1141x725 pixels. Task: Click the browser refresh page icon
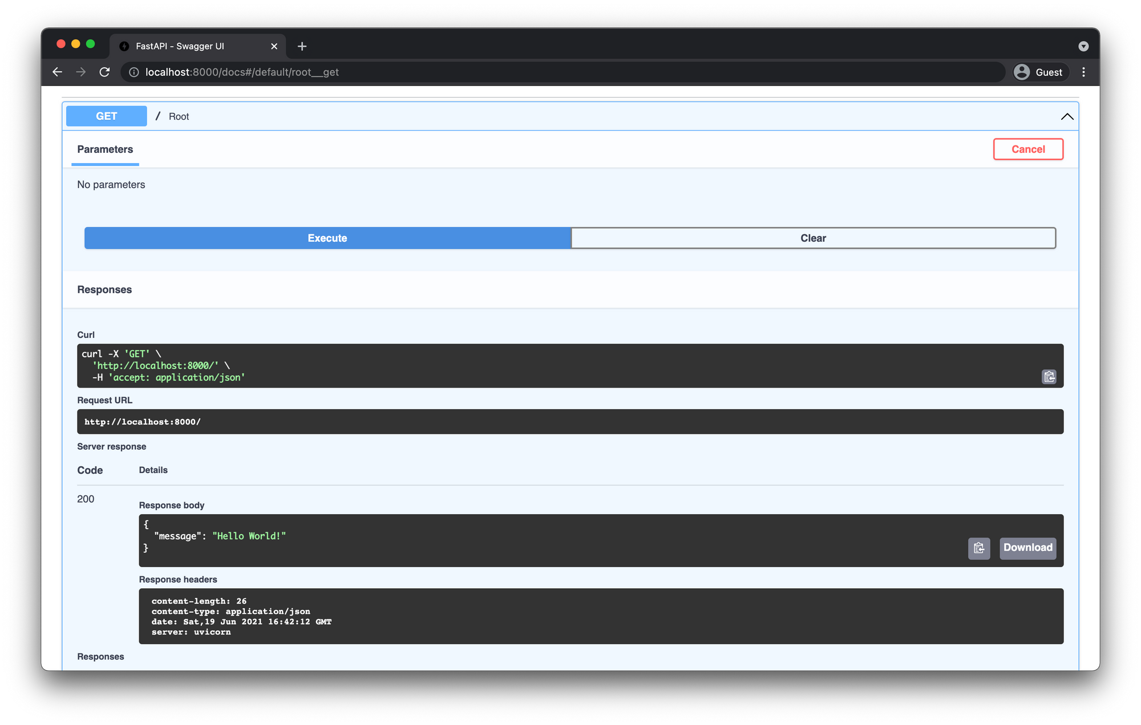(x=105, y=72)
